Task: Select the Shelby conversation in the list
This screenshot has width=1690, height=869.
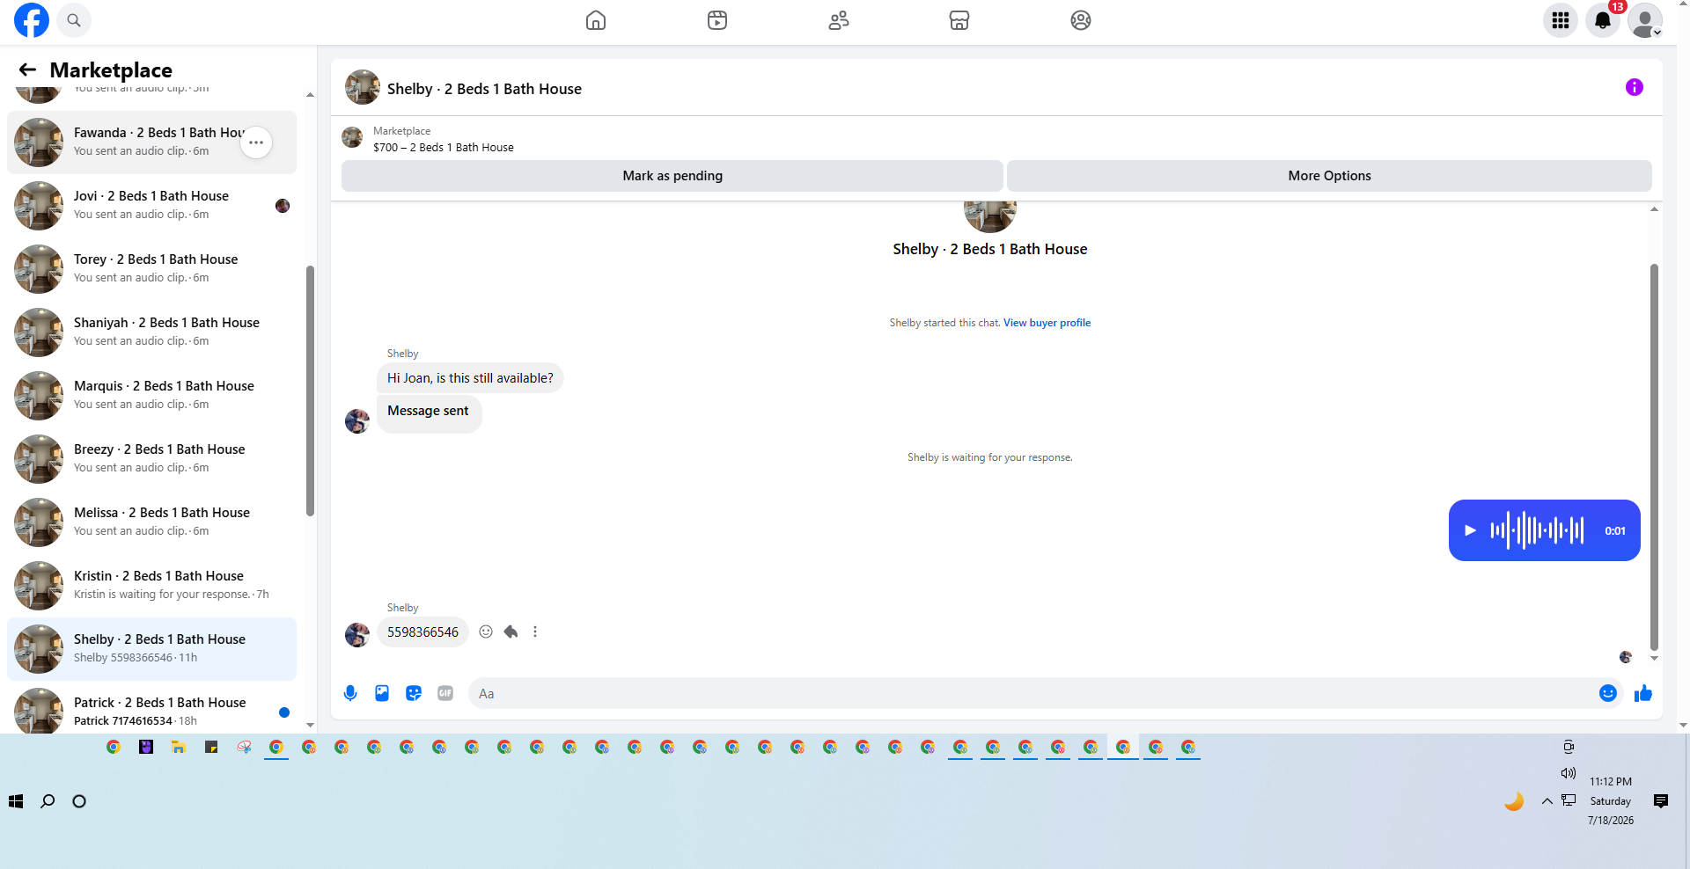Action: coord(151,649)
